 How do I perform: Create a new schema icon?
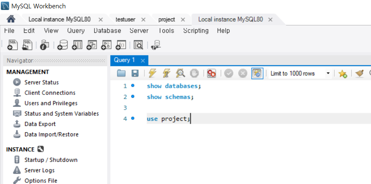click(62, 45)
